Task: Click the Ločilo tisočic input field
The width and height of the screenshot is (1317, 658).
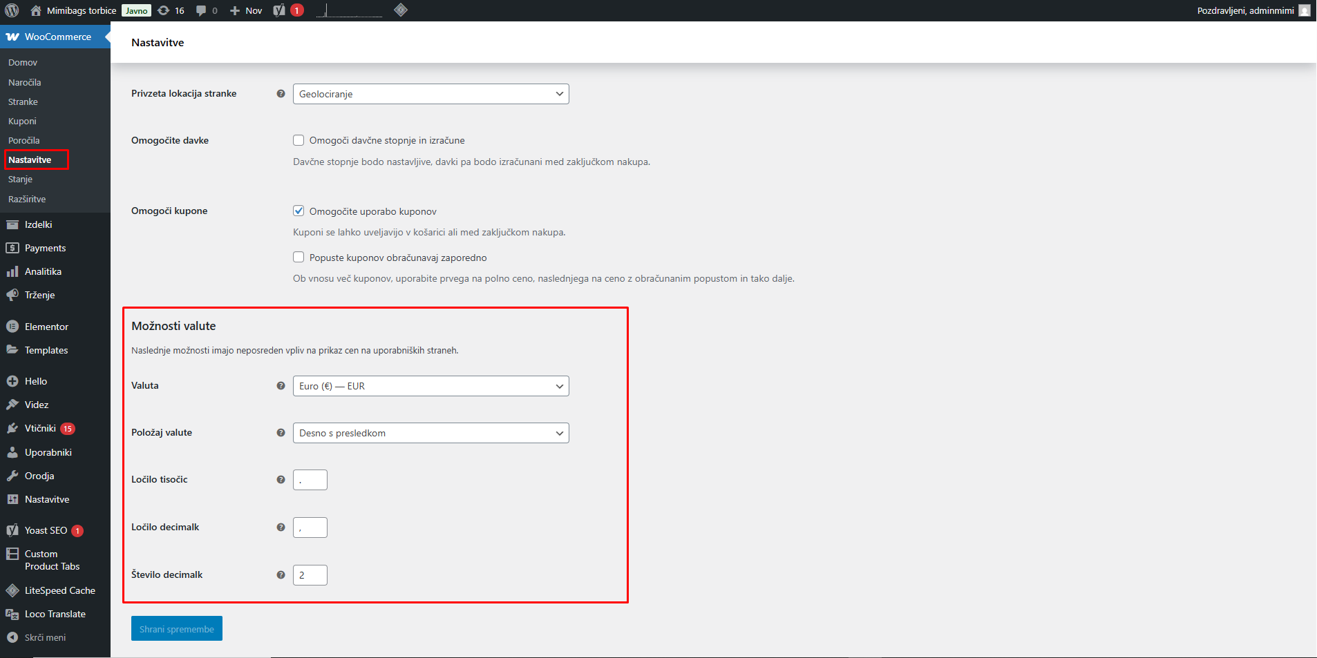Action: [310, 480]
